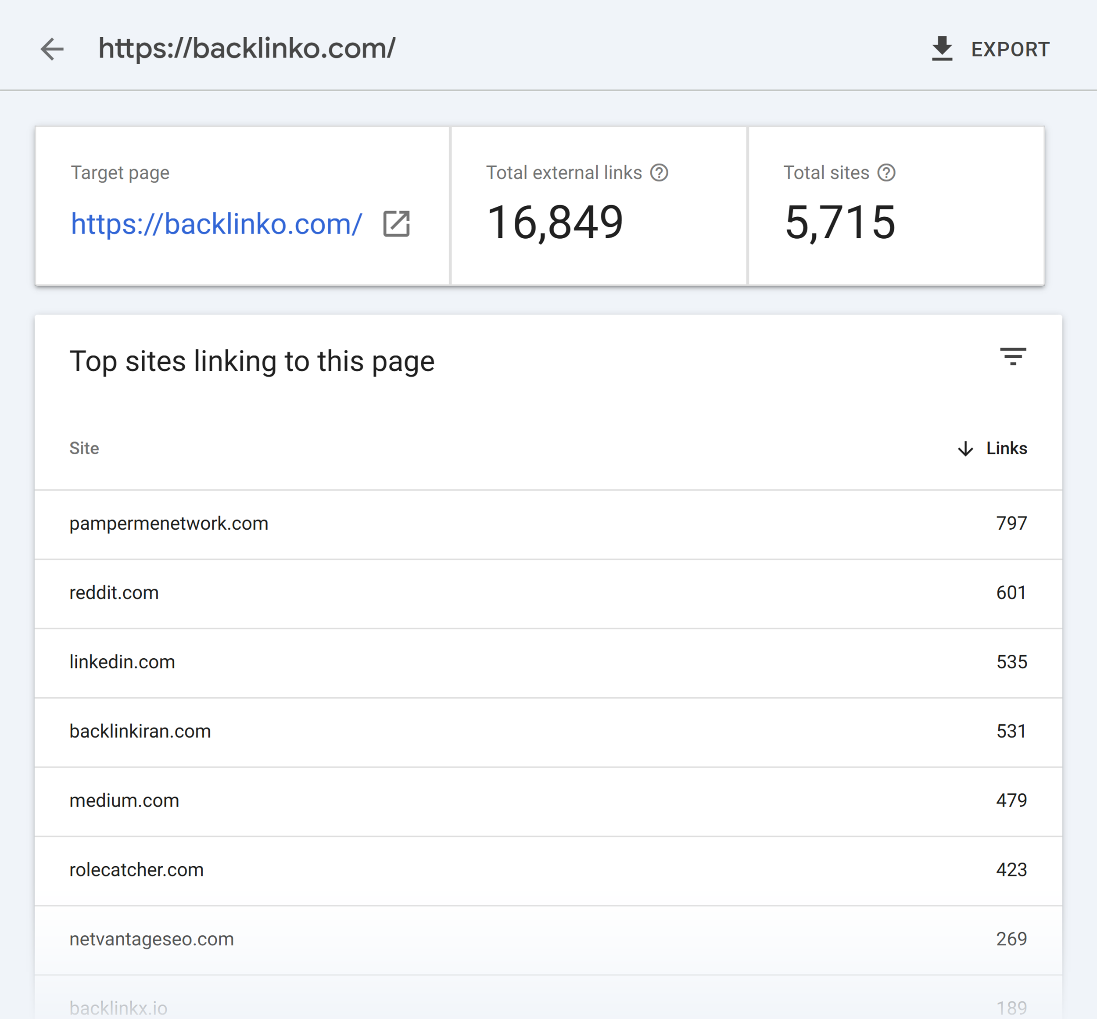Select the backlinkiran.com row
Screen dimensions: 1097x1019
(x=548, y=732)
